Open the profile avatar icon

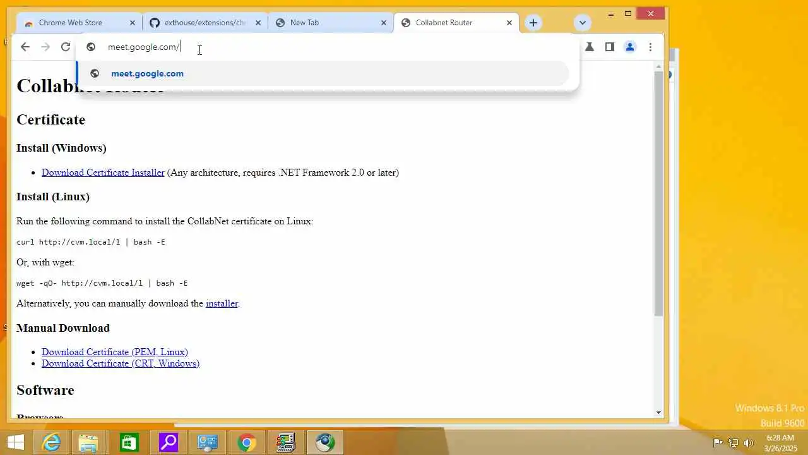(x=630, y=47)
